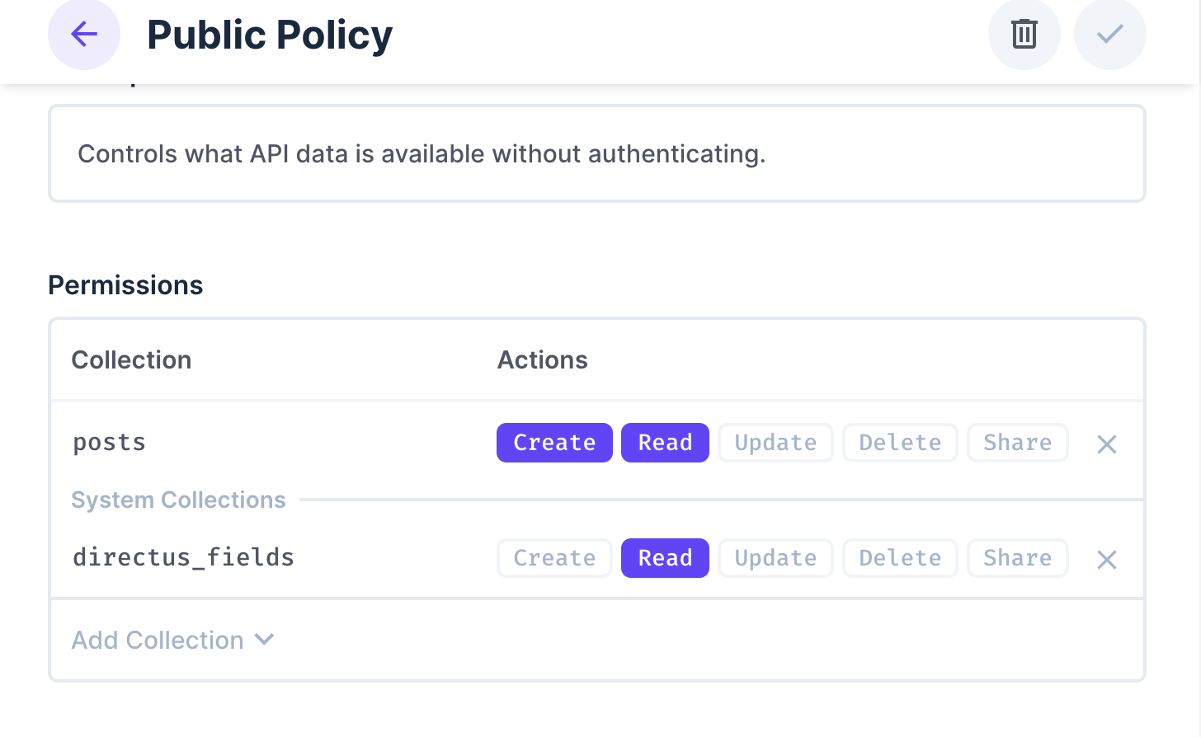Delete the Public Policy with trash icon
Screen dimensions: 1201x737
[x=1024, y=35]
